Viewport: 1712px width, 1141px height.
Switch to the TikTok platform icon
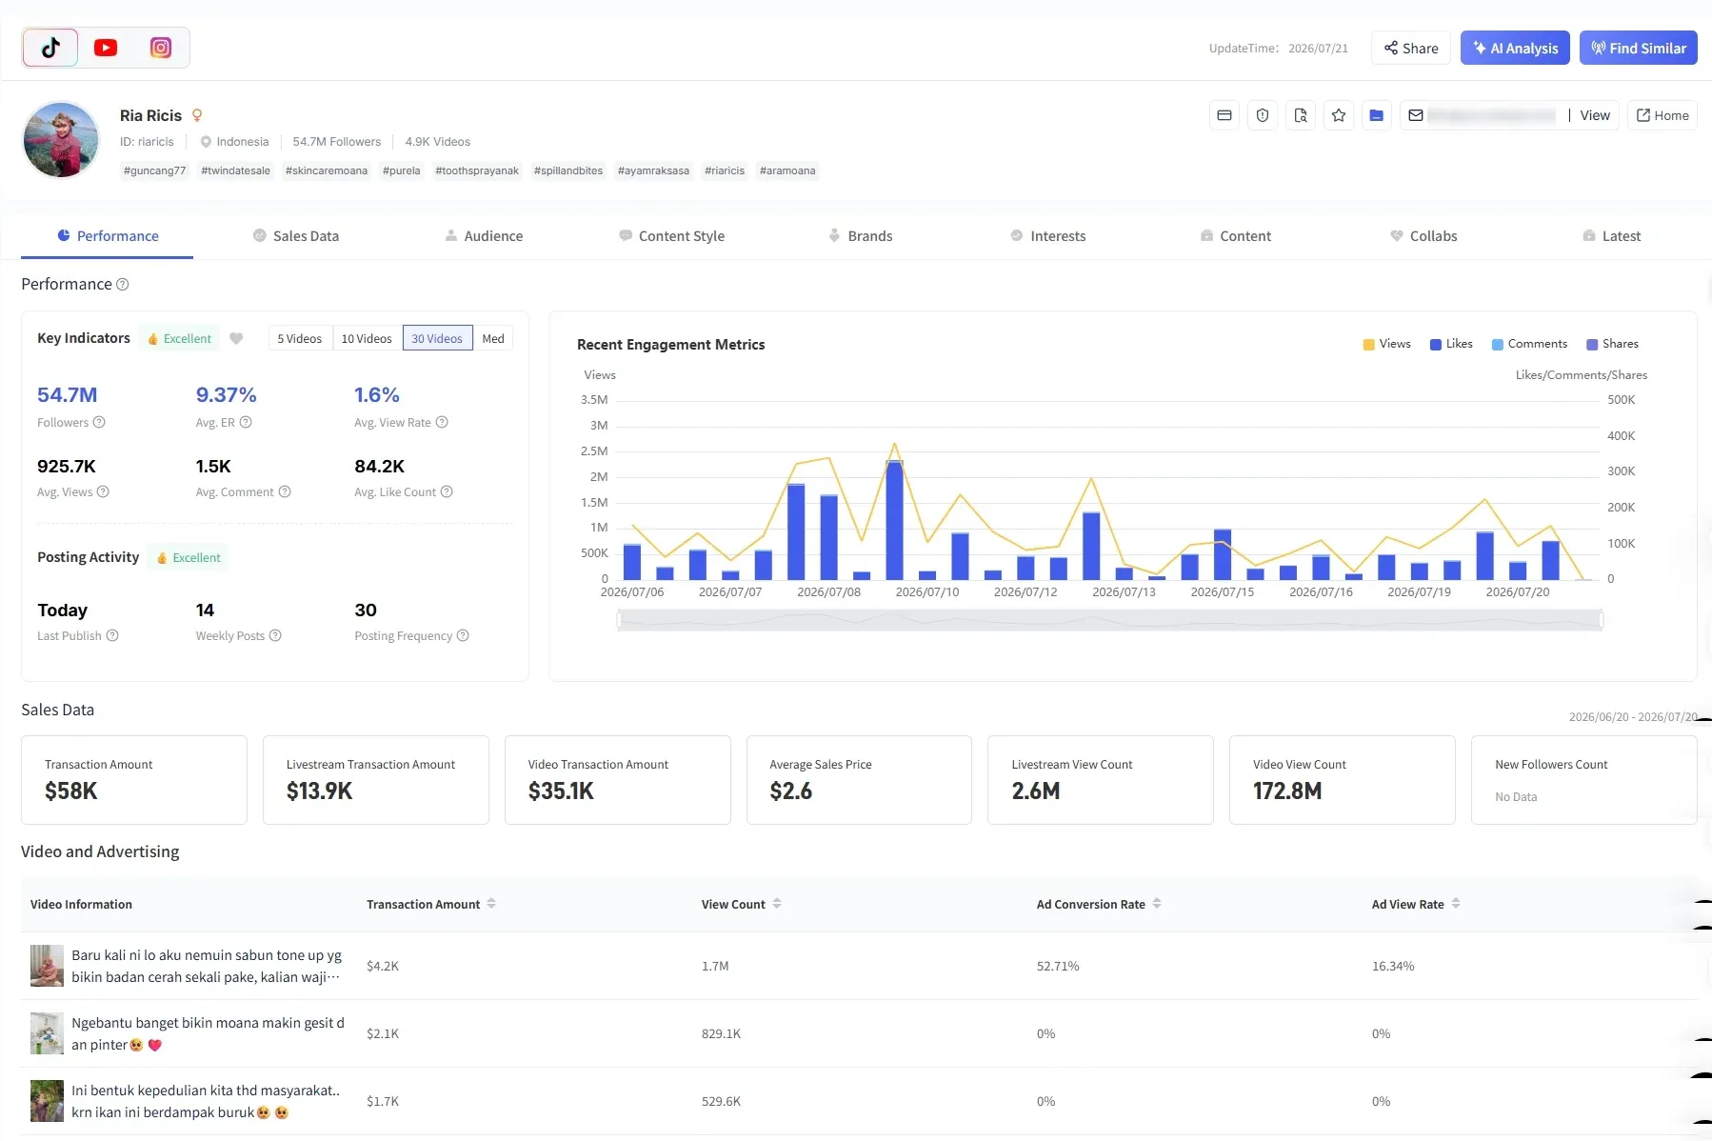[x=50, y=48]
